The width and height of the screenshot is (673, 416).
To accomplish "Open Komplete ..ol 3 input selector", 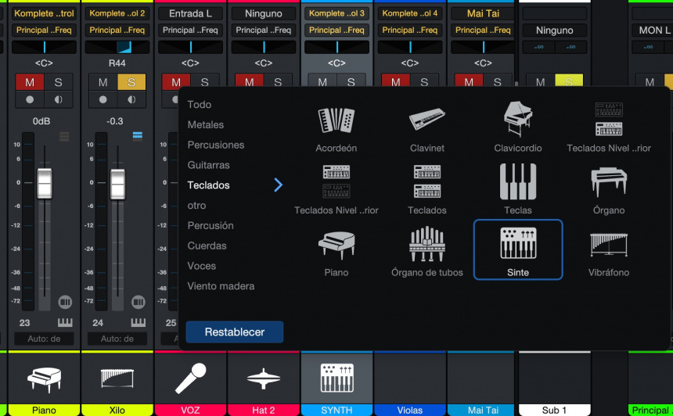I will 337,13.
